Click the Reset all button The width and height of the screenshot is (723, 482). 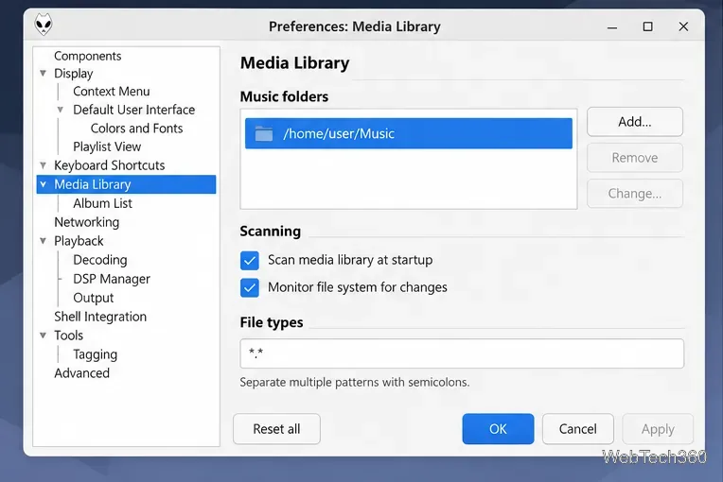(276, 428)
